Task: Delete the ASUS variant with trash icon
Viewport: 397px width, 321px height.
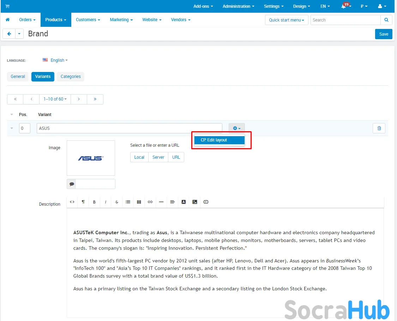Action: (379, 128)
